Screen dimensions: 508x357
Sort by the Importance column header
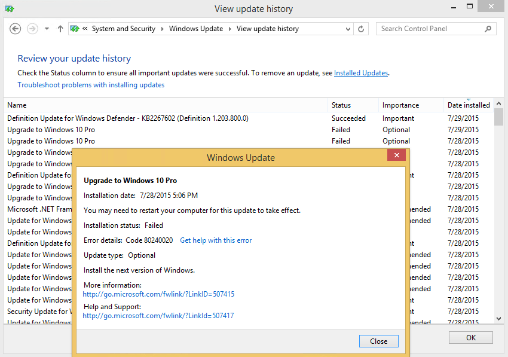point(411,105)
